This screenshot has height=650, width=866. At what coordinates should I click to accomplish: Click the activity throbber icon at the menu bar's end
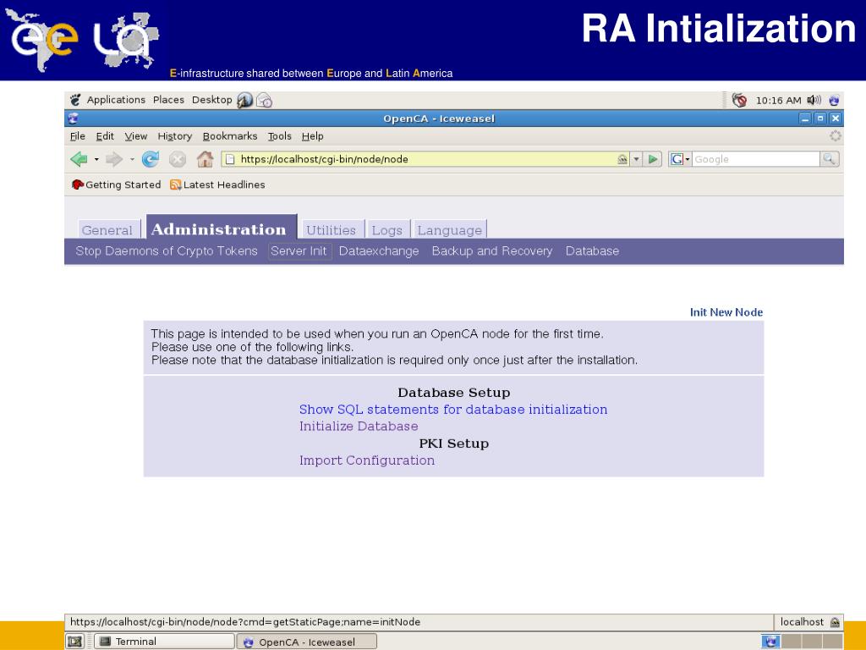(x=835, y=136)
